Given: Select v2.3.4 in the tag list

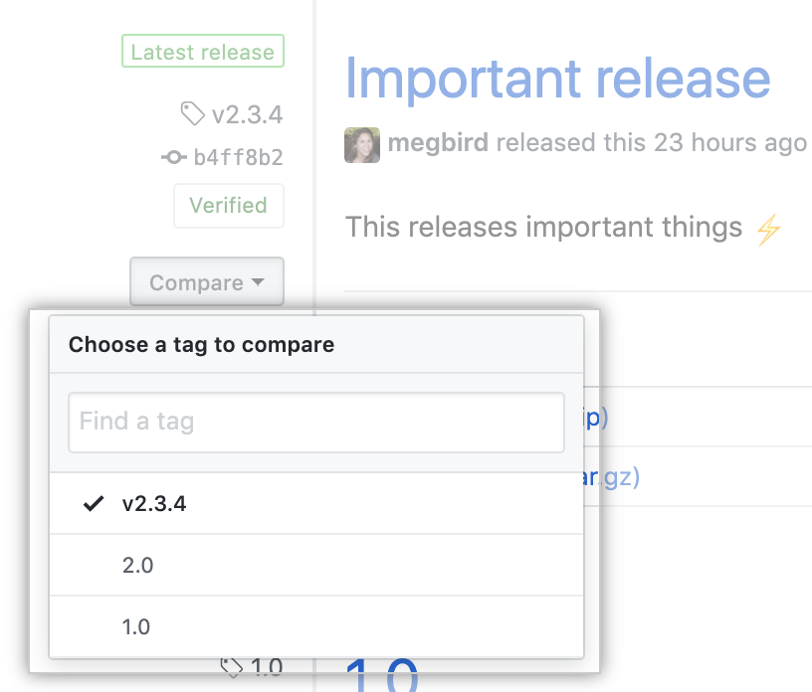Looking at the screenshot, I should (x=154, y=504).
